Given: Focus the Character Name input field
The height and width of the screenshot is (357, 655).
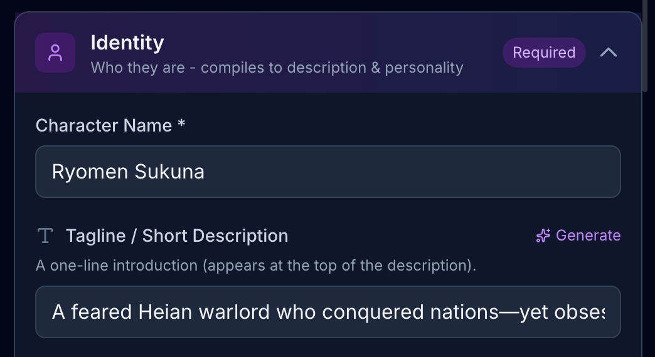Looking at the screenshot, I should (327, 172).
